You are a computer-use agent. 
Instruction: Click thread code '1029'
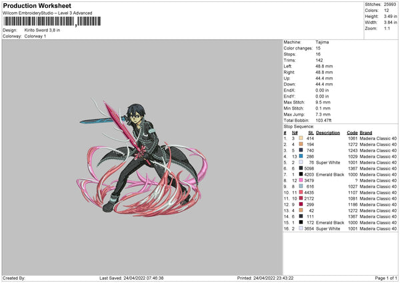coord(353,157)
